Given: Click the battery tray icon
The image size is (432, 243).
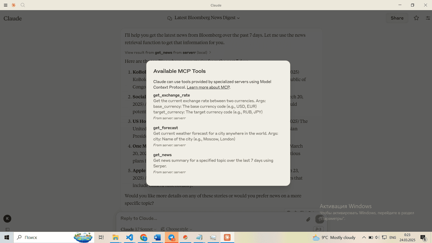Looking at the screenshot, I should [x=371, y=238].
